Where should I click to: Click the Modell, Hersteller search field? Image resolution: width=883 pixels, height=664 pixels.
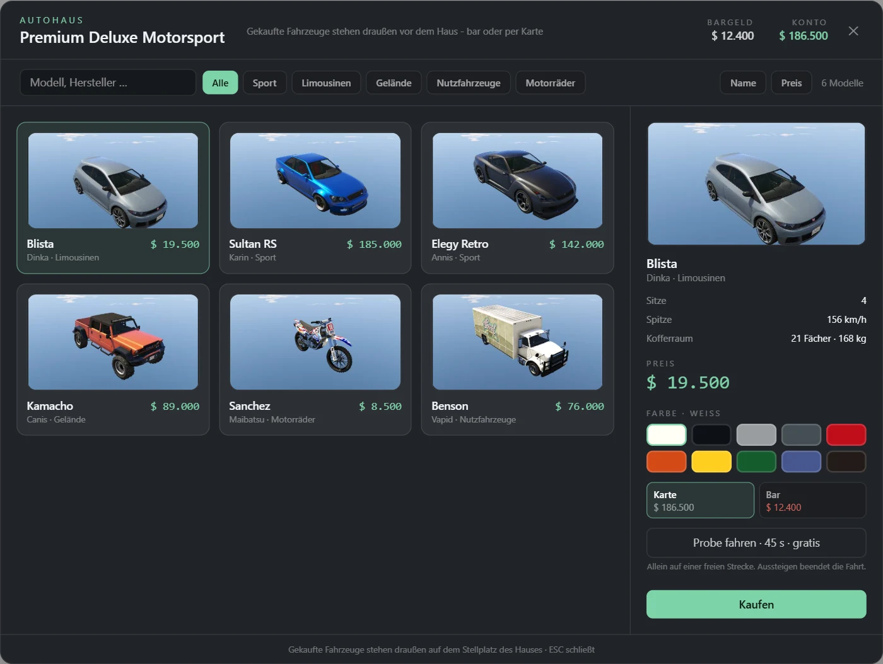pos(108,83)
